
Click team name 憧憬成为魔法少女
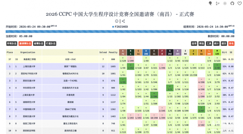[x=70, y=117]
